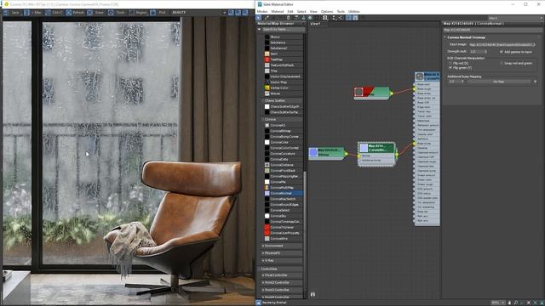Click the zoom tool icon in bottom-right navigation
Image resolution: width=545 pixels, height=306 pixels.
pyautogui.click(x=515, y=303)
